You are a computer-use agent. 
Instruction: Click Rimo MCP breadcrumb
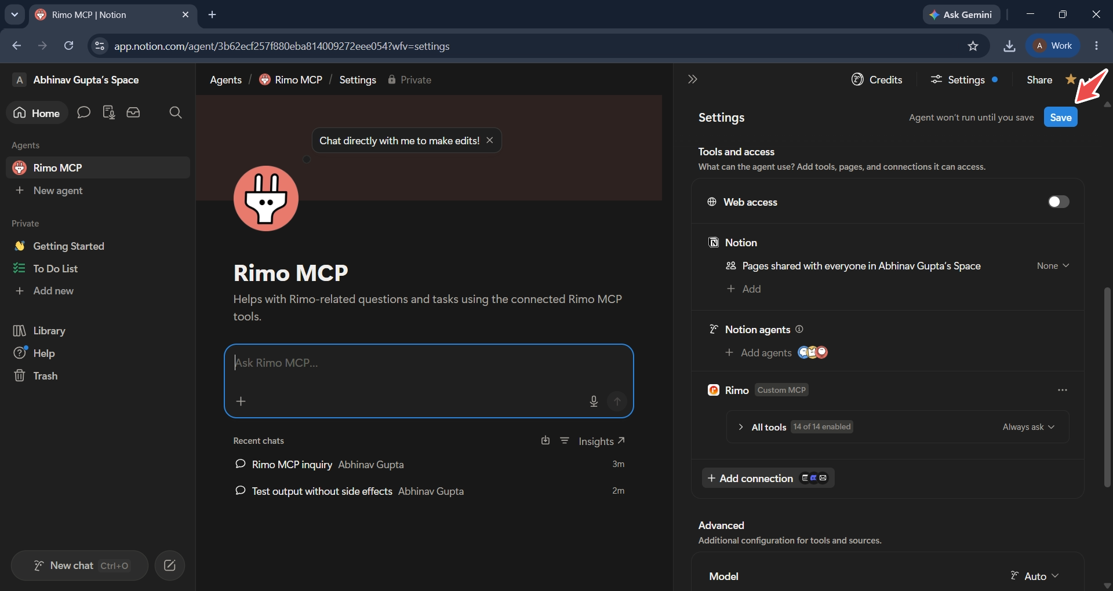tap(291, 80)
